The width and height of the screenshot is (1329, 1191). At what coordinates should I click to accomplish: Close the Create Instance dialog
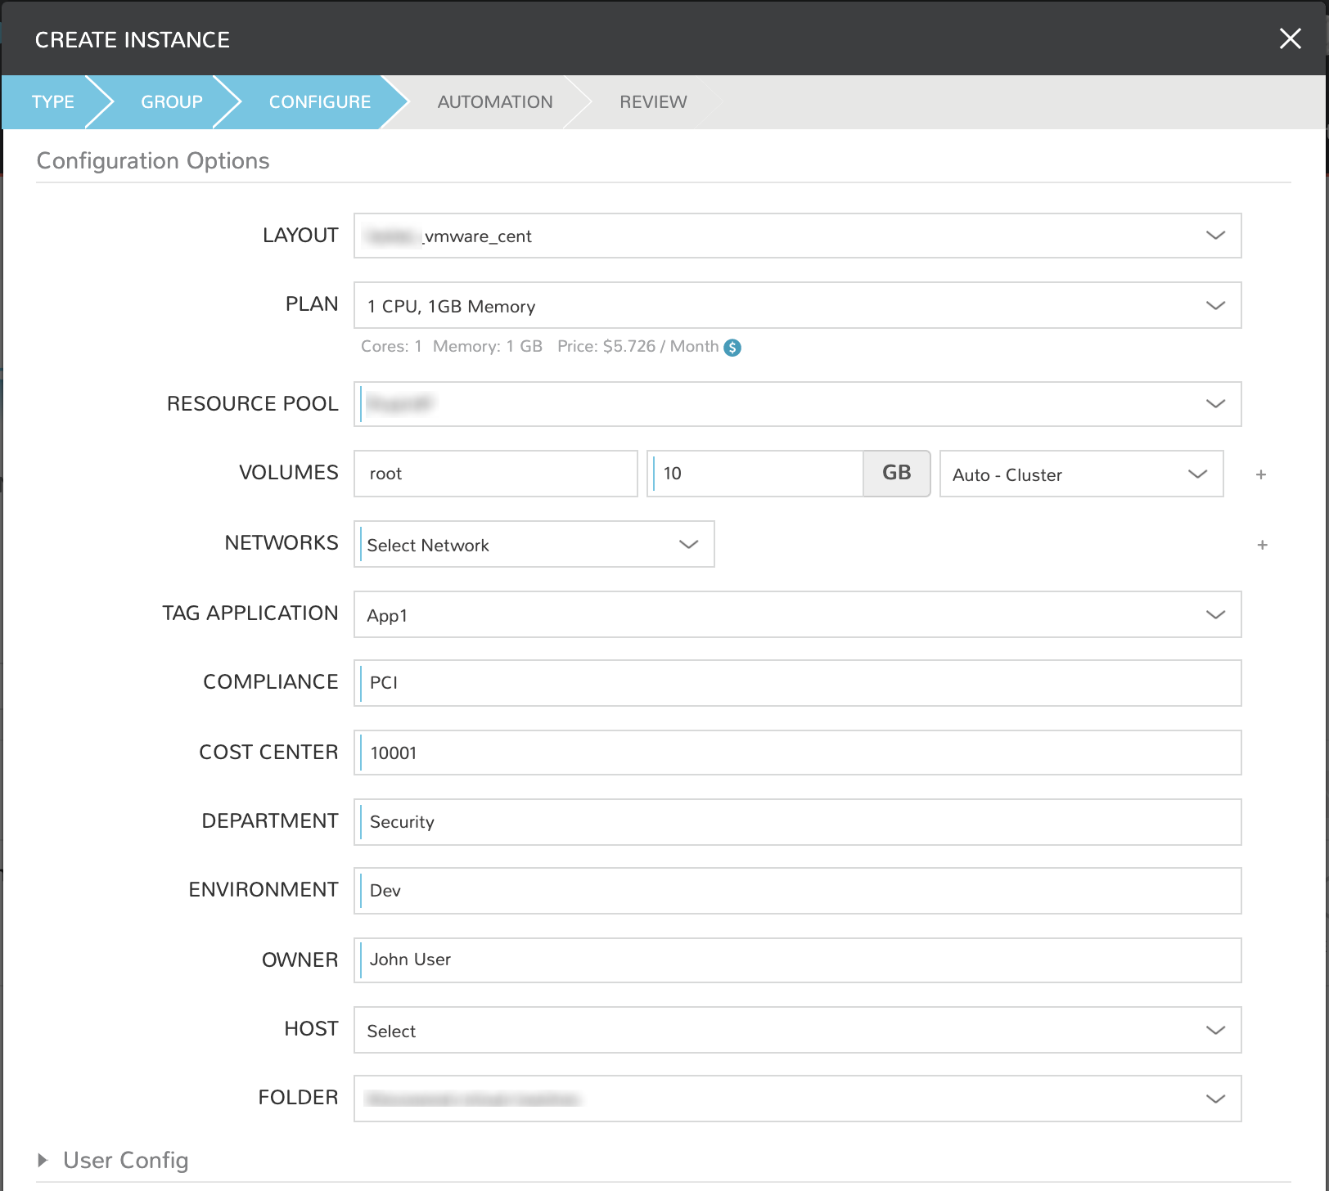click(1290, 38)
